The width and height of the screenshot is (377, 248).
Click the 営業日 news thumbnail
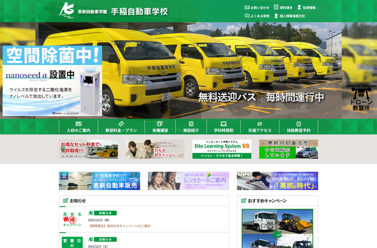click(x=72, y=242)
